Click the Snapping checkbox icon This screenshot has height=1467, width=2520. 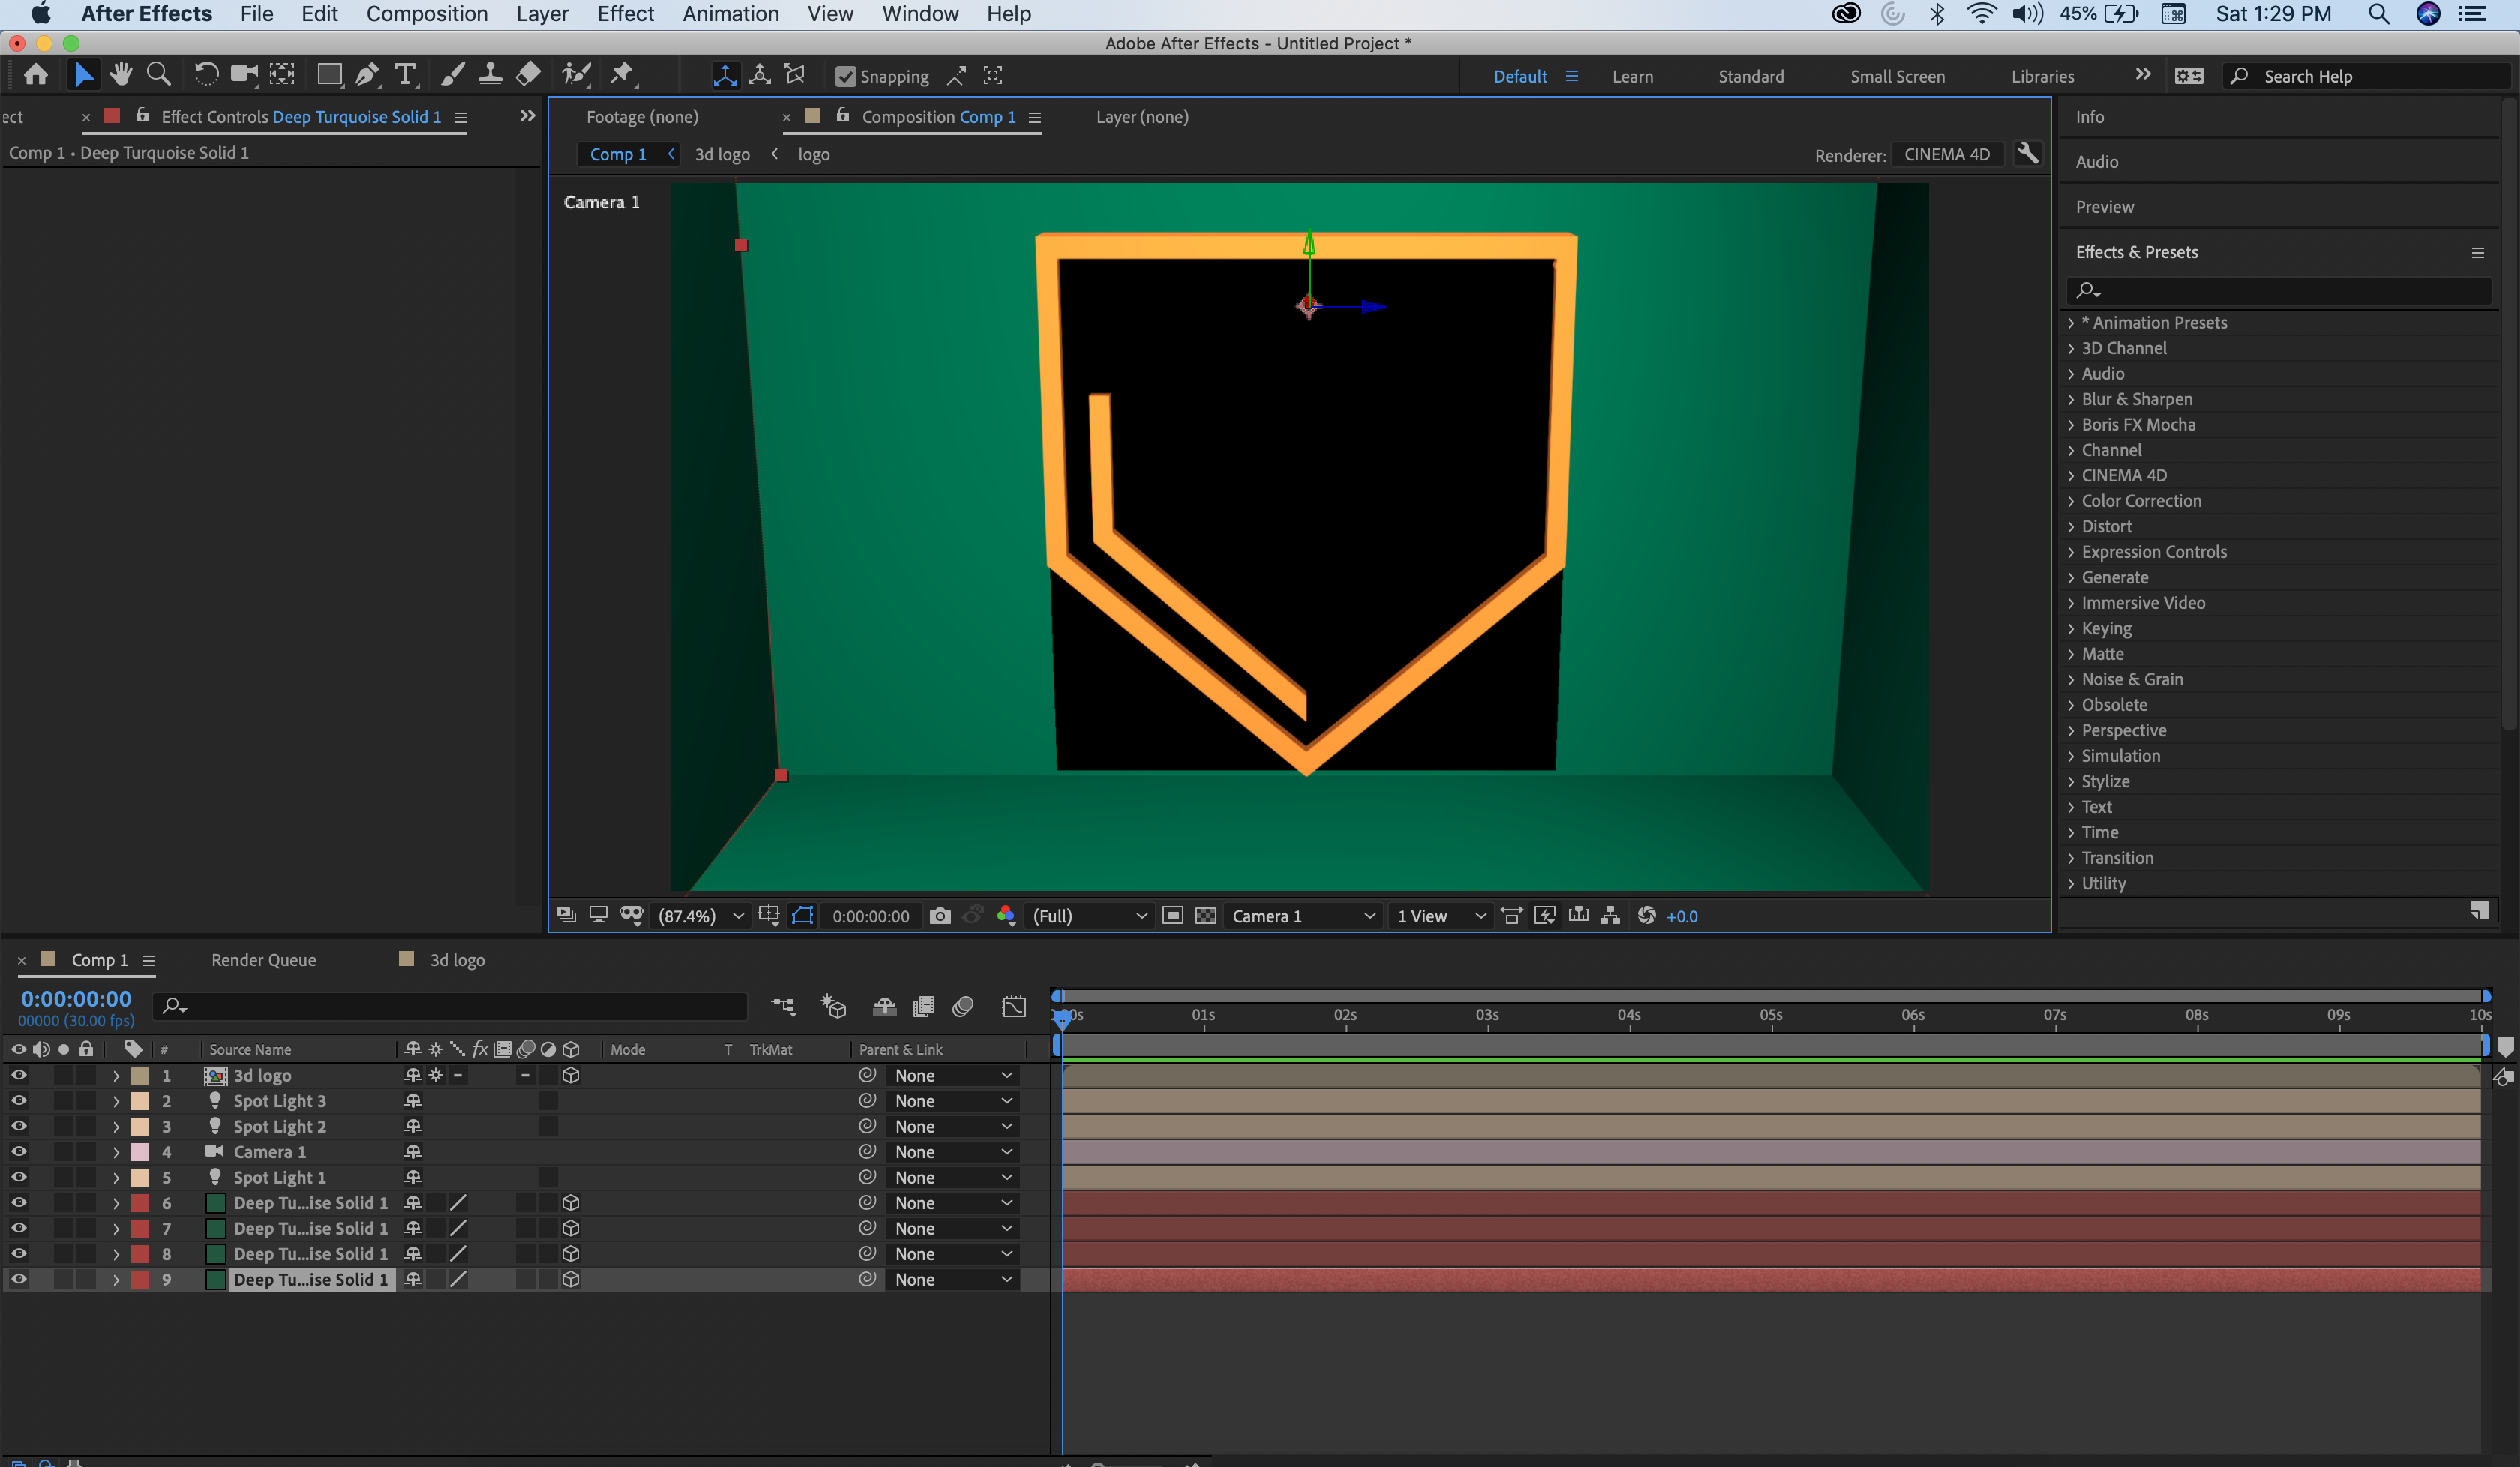(844, 75)
